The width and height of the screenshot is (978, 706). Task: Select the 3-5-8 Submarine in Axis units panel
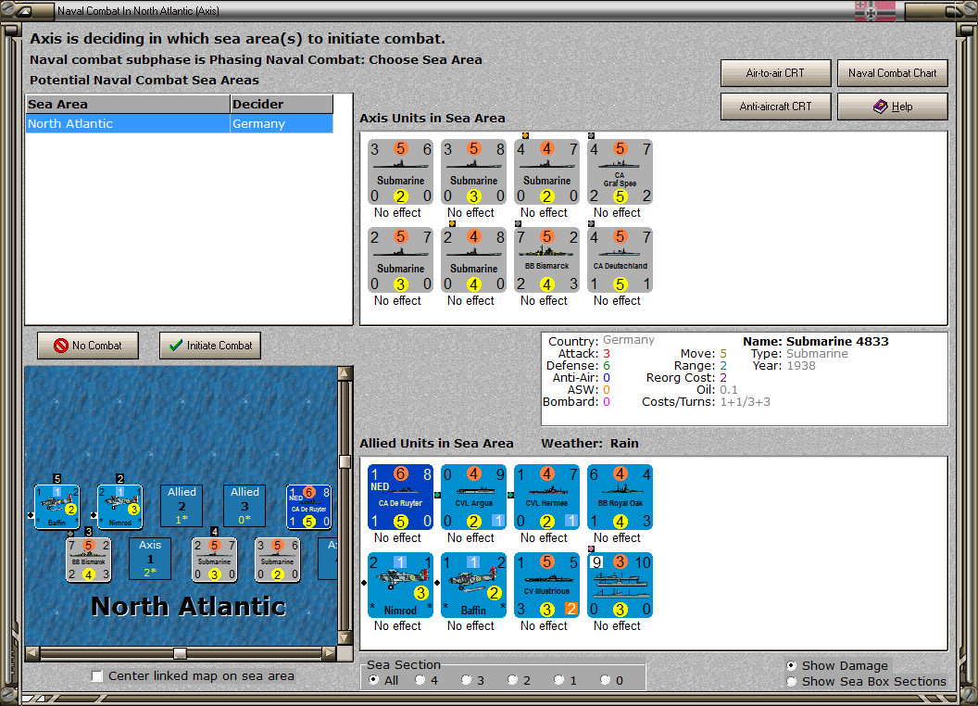point(474,172)
